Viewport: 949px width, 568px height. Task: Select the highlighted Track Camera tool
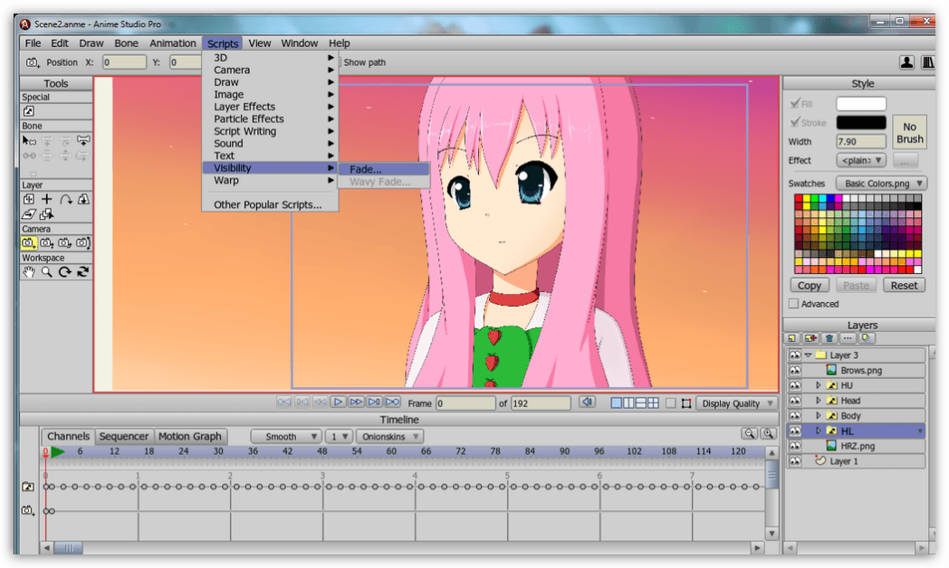28,243
